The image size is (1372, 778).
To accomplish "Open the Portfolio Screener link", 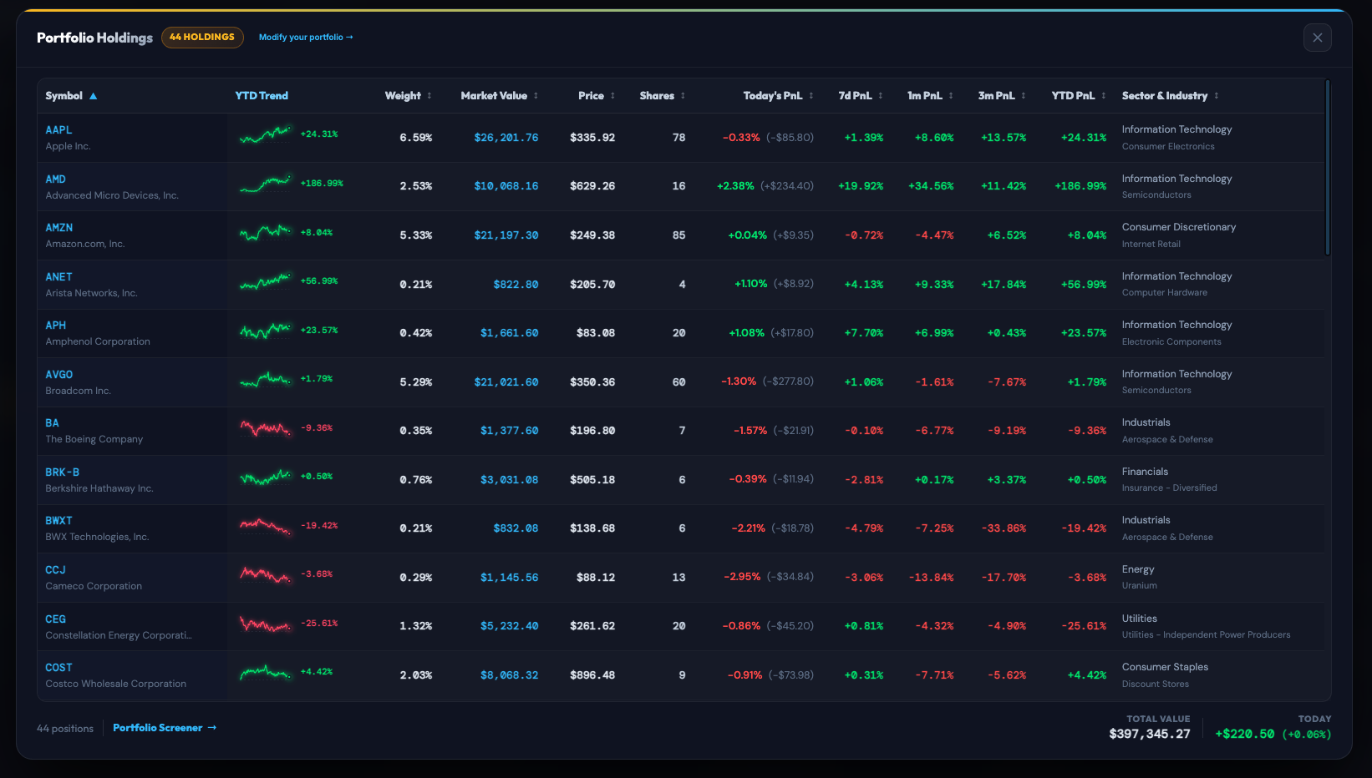I will (165, 728).
